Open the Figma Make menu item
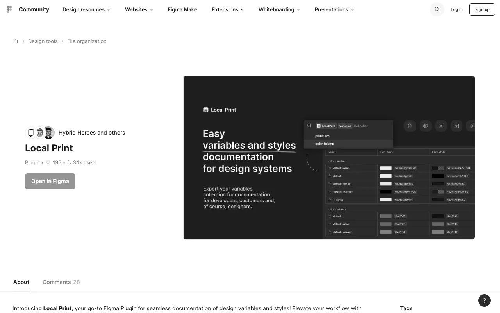The height and width of the screenshot is (313, 500). coord(182,9)
